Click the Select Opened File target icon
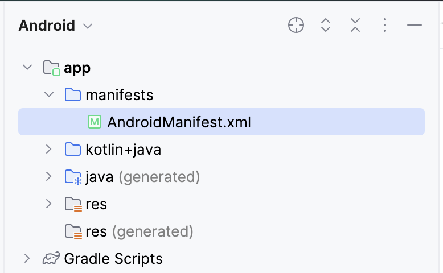The width and height of the screenshot is (443, 273). click(296, 26)
